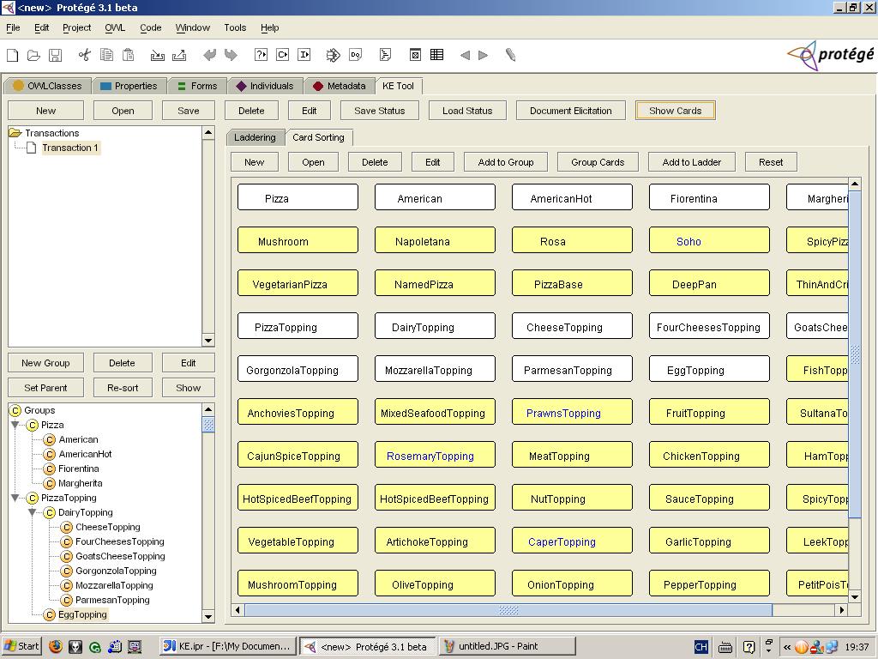Select the PrawnsTopping card
The height and width of the screenshot is (659, 878).
[x=572, y=413]
